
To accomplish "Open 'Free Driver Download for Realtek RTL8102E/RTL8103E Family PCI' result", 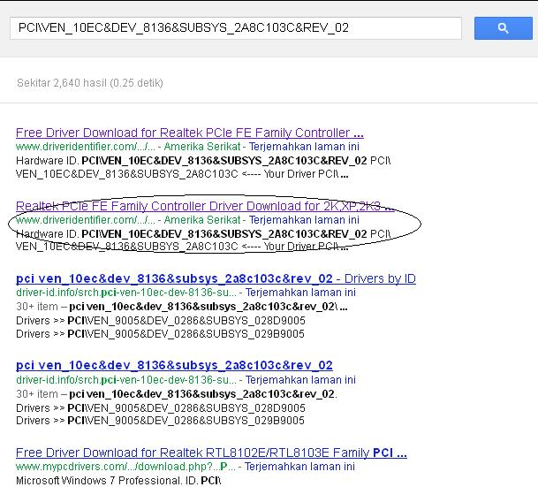I will (x=211, y=453).
